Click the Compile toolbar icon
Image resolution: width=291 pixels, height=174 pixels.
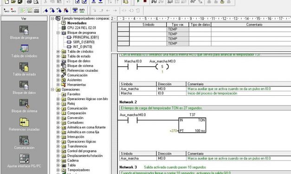[x=78, y=2]
